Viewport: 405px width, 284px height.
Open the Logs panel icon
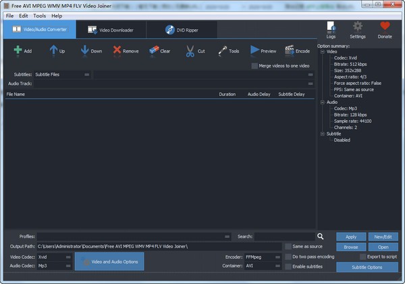pos(331,28)
